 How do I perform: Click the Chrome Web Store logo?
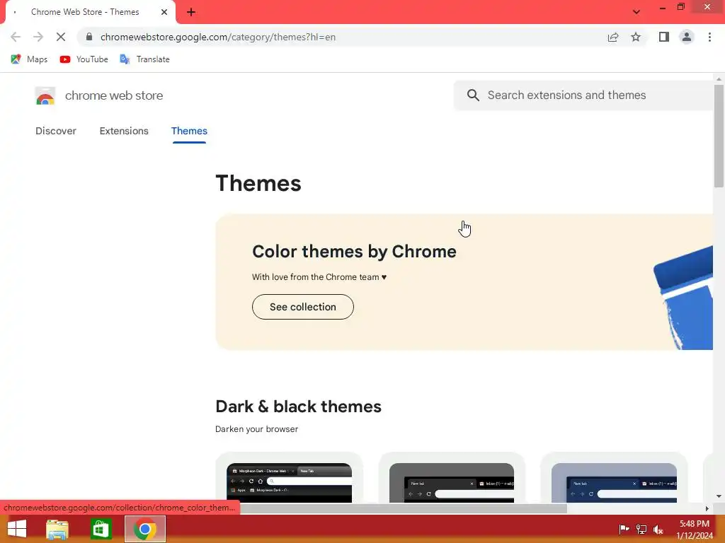coord(45,95)
